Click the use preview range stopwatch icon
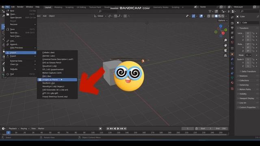The height and width of the screenshot is (146, 260). tap(197, 129)
